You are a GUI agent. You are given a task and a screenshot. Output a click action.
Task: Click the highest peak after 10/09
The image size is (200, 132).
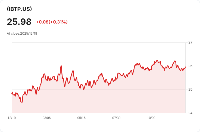[157, 60]
